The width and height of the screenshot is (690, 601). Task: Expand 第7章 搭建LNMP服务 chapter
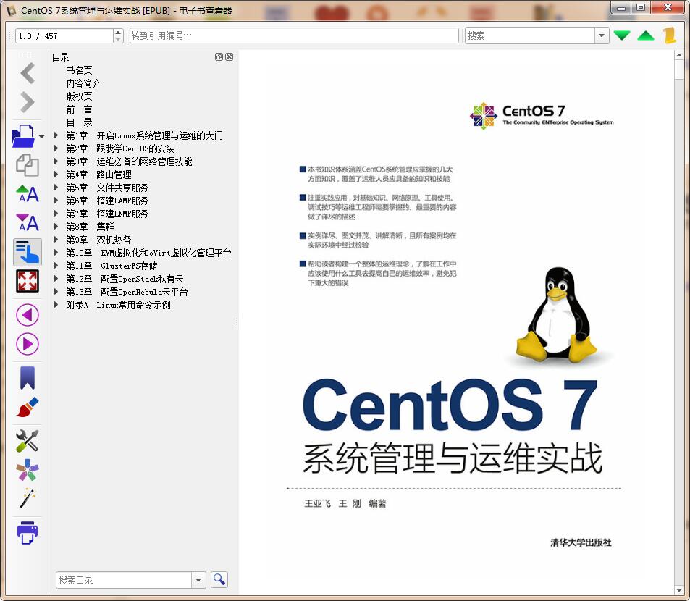tap(56, 214)
